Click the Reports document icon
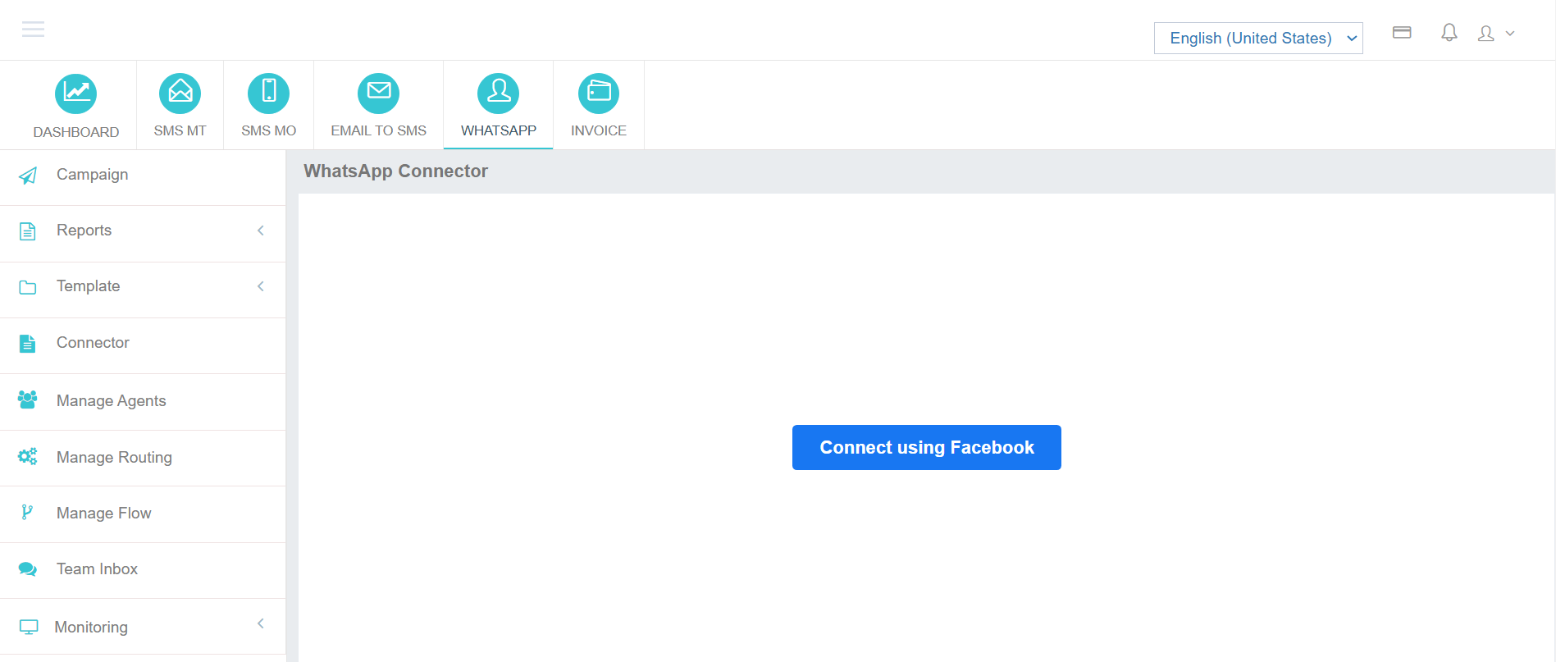The width and height of the screenshot is (1556, 662). [28, 231]
